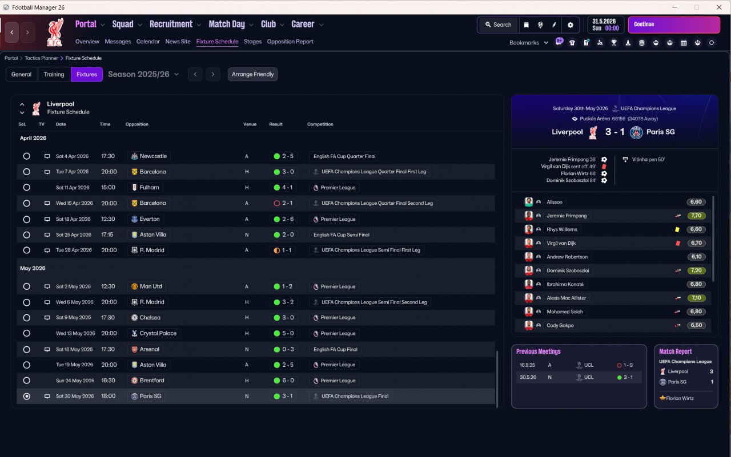Go back with the left navigation arrow
The width and height of the screenshot is (731, 457).
pos(12,33)
